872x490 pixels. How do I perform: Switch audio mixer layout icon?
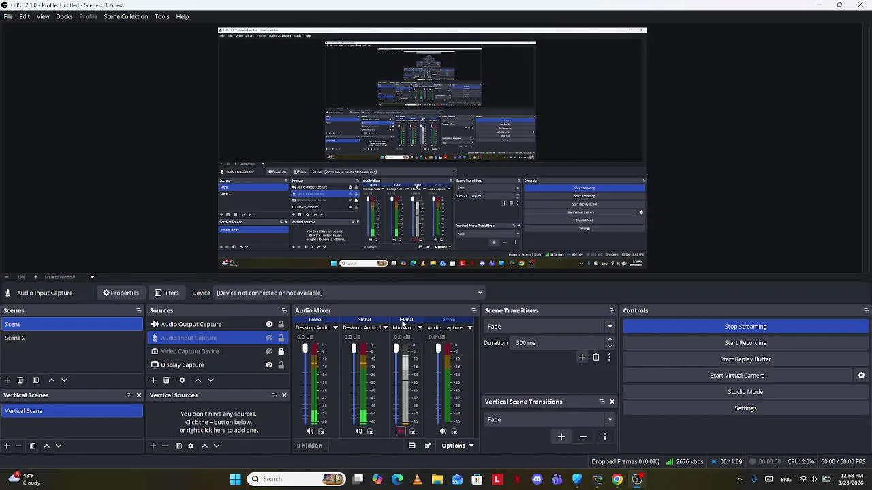click(411, 446)
